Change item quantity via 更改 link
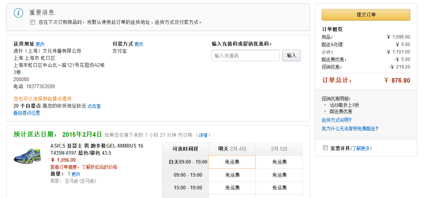This screenshot has height=198, width=427. [x=76, y=174]
